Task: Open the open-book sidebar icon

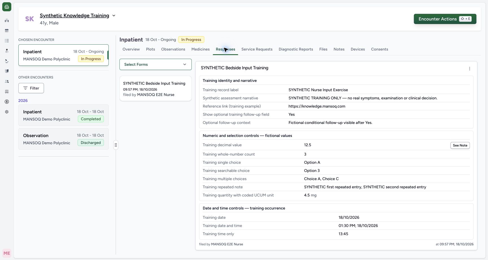Action: [7, 71]
